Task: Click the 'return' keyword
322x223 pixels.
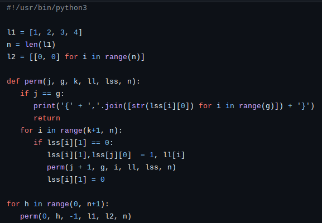Action: 47,118
